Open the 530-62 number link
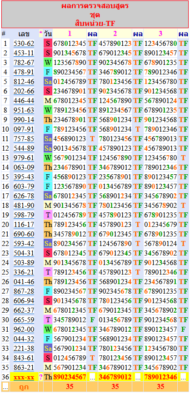The height and width of the screenshot is (393, 190). (x=24, y=44)
